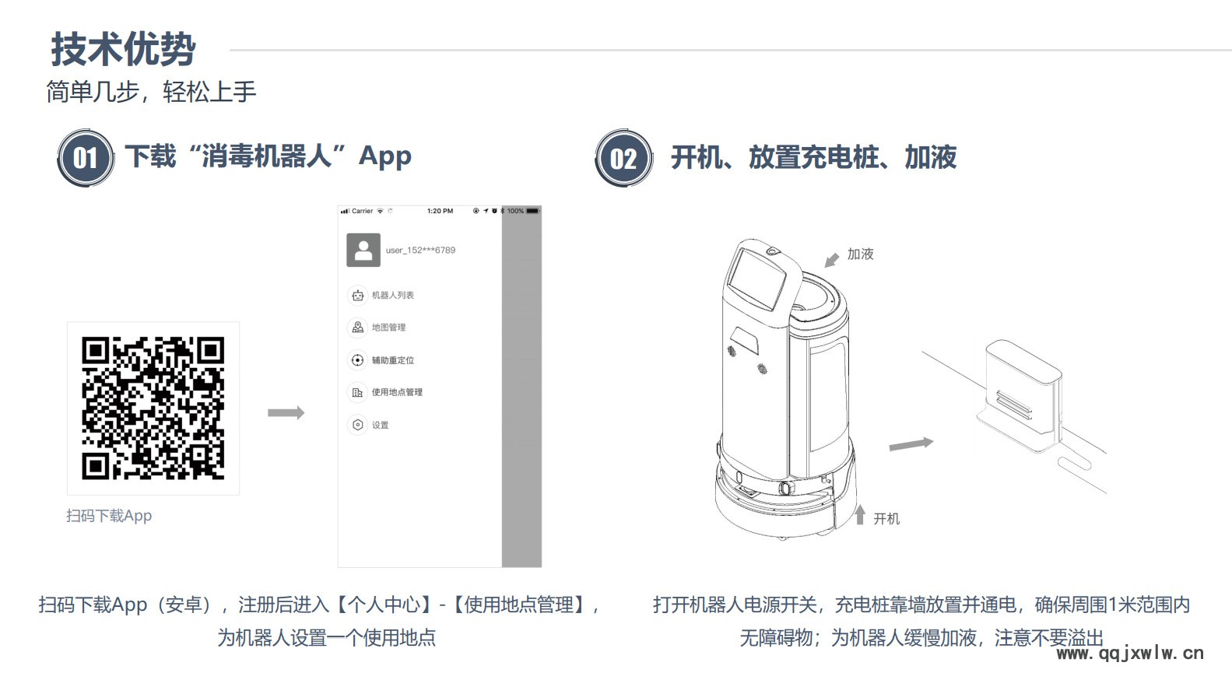Click the gray overlay beside phone menu
The width and height of the screenshot is (1232, 687).
tap(521, 387)
